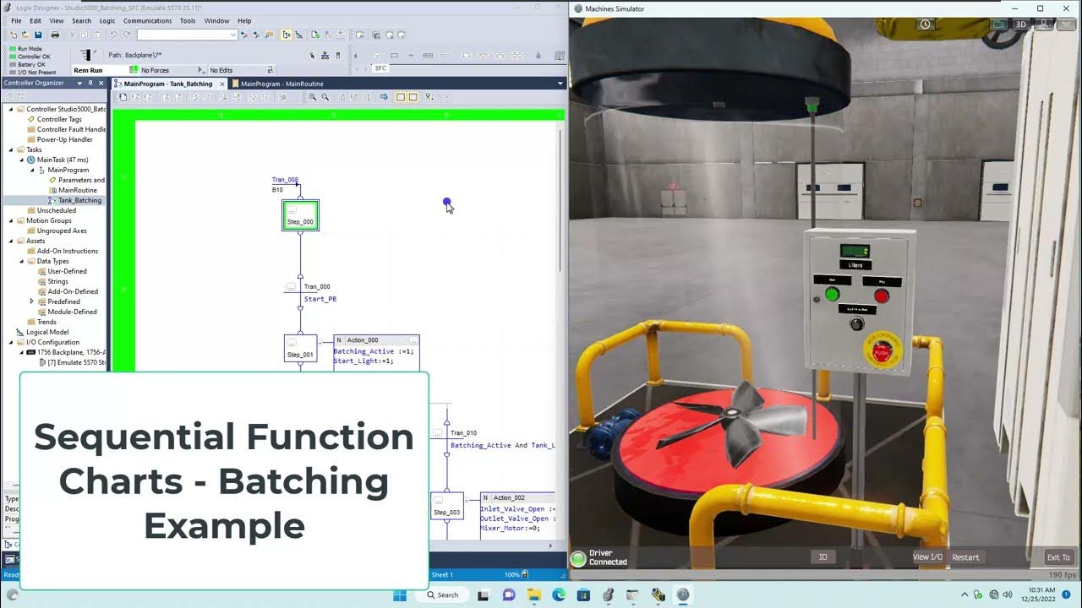Click the Save icon in Logix Designer toolbar
1082x608 pixels.
[38, 35]
